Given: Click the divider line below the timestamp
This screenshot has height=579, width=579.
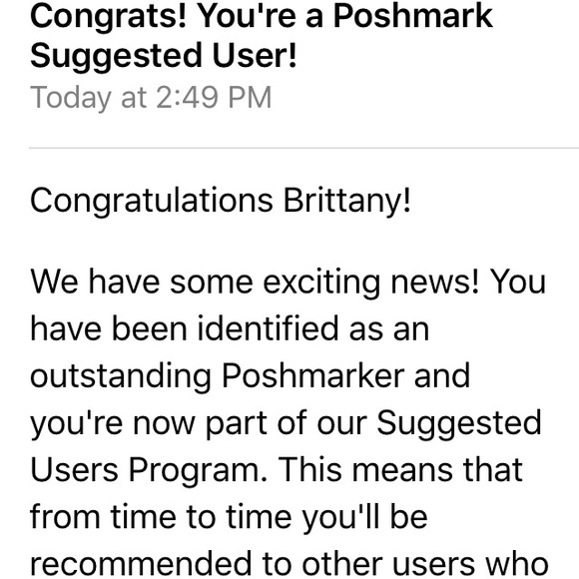Looking at the screenshot, I should [x=303, y=148].
